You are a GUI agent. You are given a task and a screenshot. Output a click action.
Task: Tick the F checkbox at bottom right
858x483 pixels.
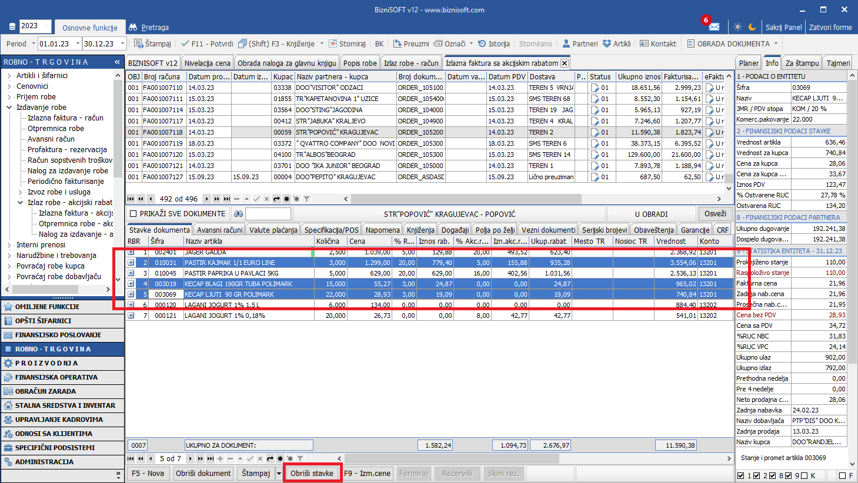[842, 475]
